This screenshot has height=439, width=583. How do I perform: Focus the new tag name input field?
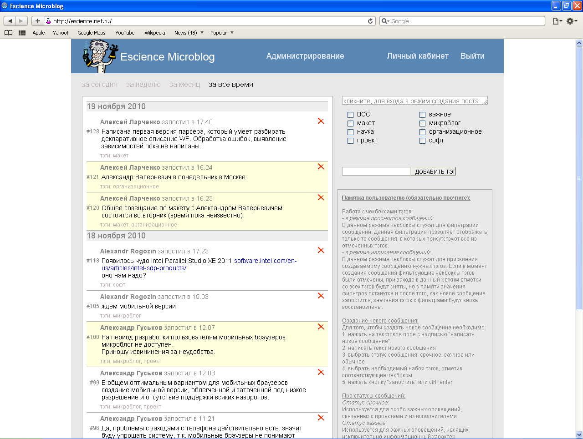pos(376,171)
